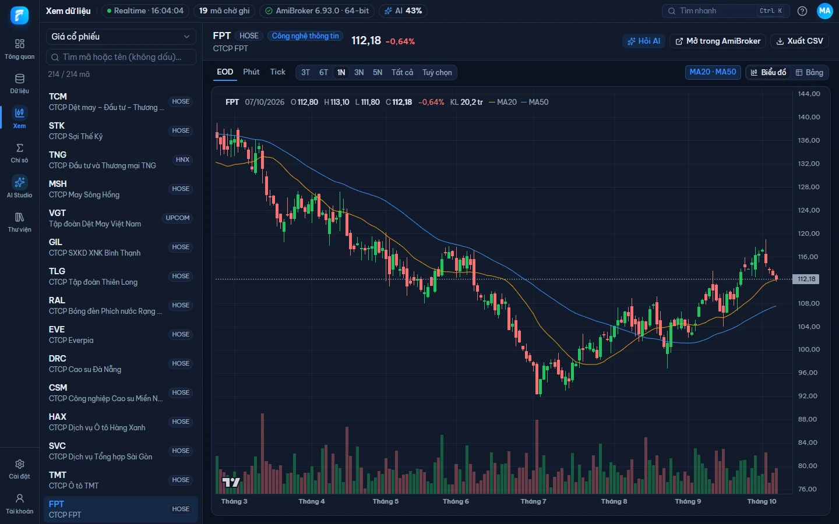Expand the Giá cổ phiếu dropdown
Image resolution: width=839 pixels, height=524 pixels.
click(x=121, y=37)
